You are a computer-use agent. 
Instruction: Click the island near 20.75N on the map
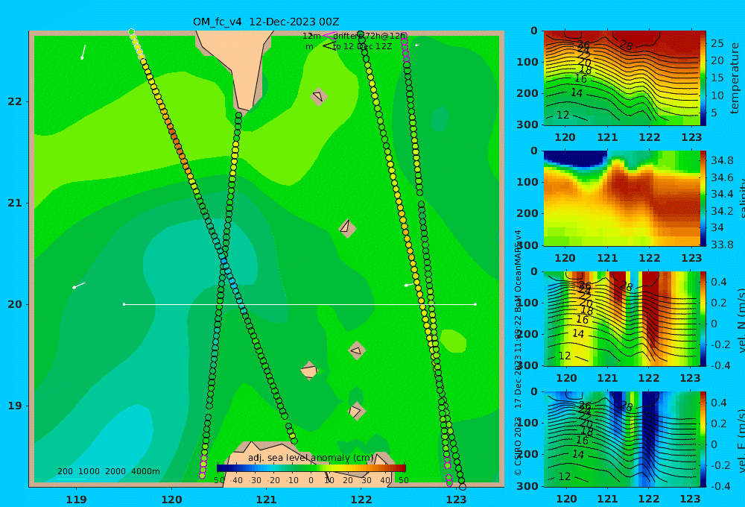[347, 228]
